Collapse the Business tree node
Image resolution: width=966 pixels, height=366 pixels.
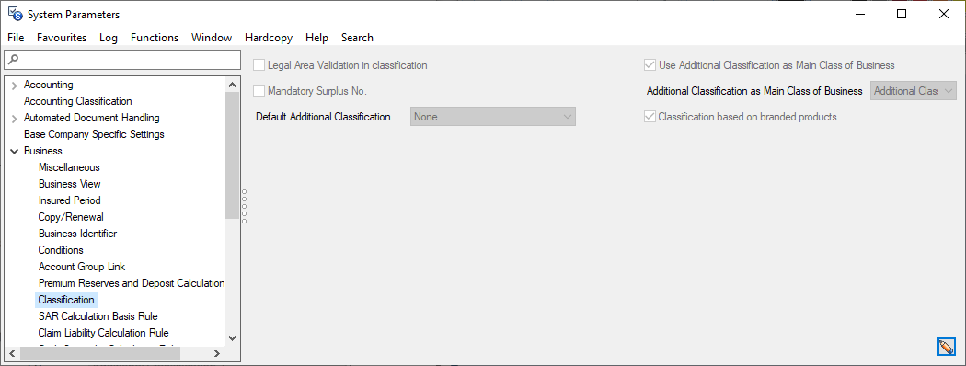tap(14, 151)
